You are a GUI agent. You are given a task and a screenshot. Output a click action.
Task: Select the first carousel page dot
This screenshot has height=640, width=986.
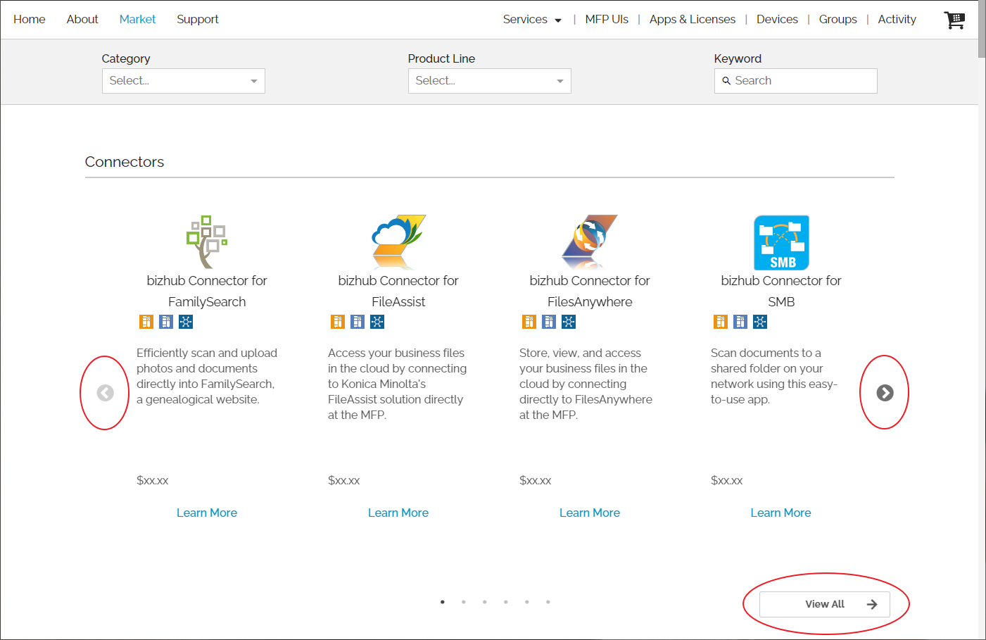[443, 602]
